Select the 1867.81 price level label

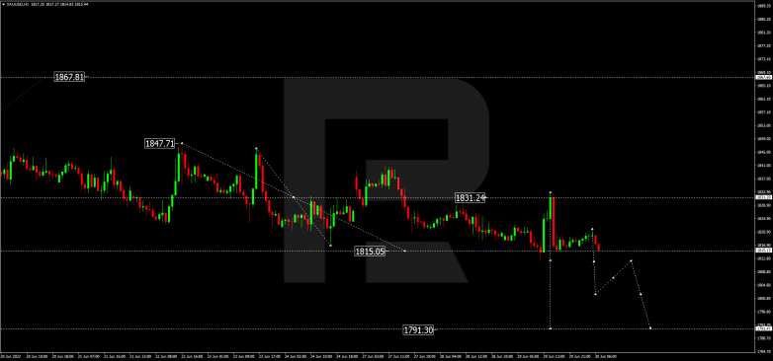pyautogui.click(x=69, y=77)
